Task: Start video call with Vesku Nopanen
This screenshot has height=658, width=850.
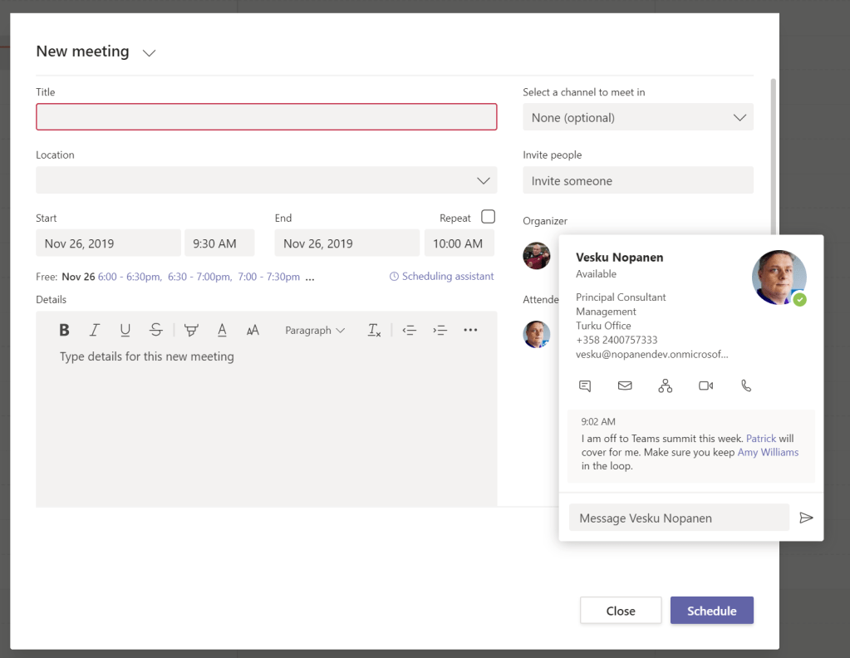Action: point(705,385)
